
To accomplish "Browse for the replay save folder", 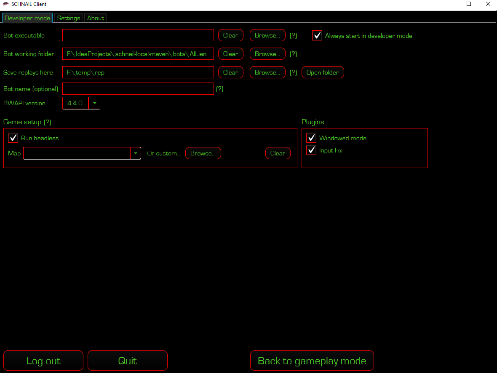I will pyautogui.click(x=267, y=72).
